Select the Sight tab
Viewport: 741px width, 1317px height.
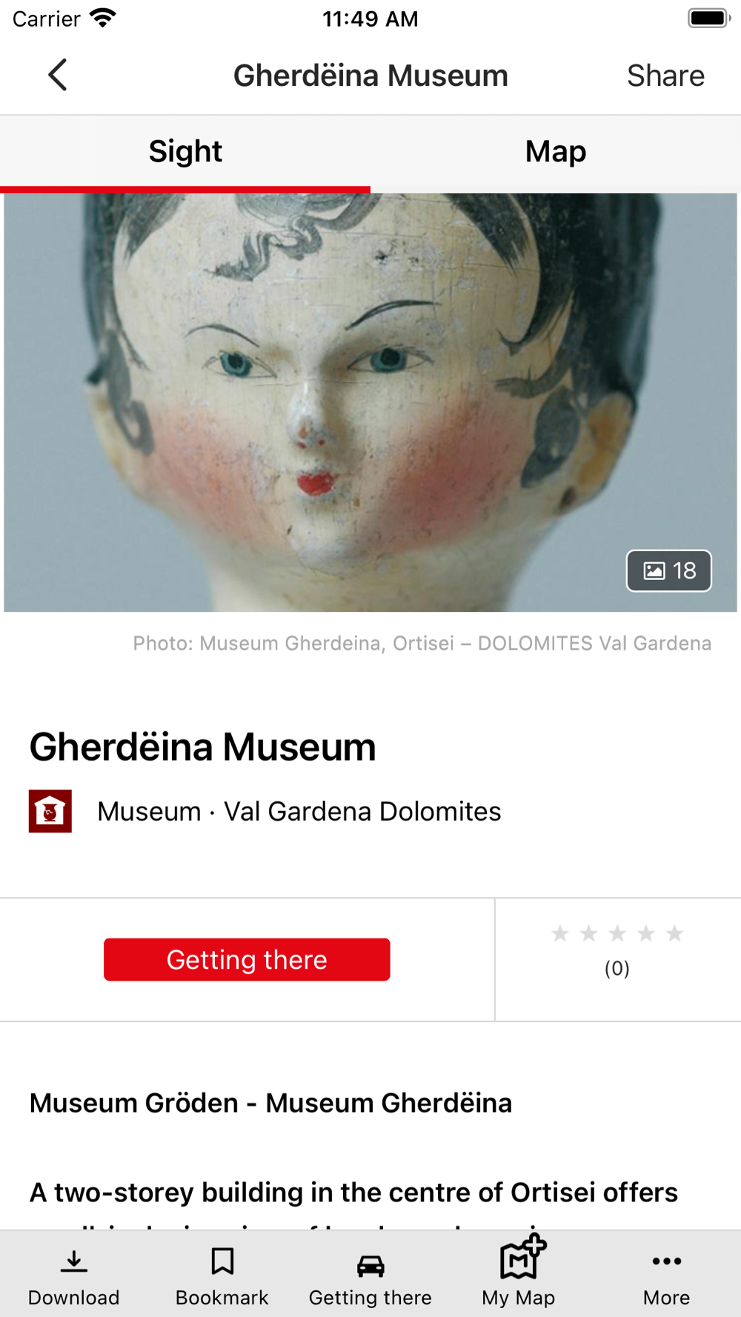[185, 152]
